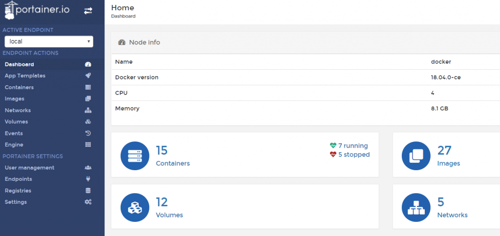Click the Engine grid icon in sidebar

[x=88, y=145]
